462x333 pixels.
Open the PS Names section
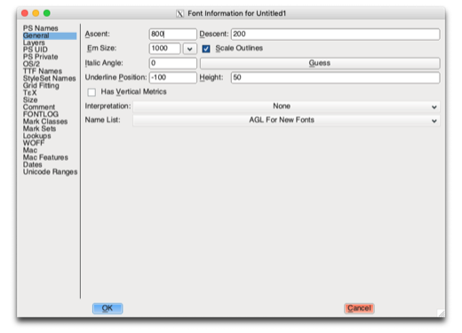(41, 28)
